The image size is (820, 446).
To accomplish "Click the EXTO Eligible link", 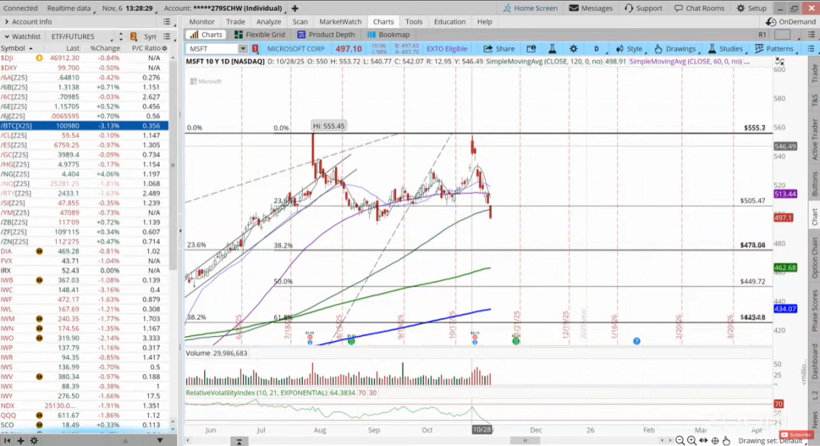I will click(x=446, y=49).
